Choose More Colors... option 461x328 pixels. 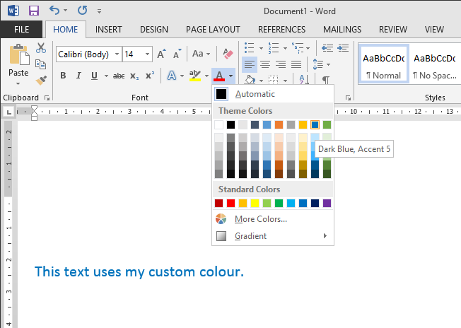[260, 219]
